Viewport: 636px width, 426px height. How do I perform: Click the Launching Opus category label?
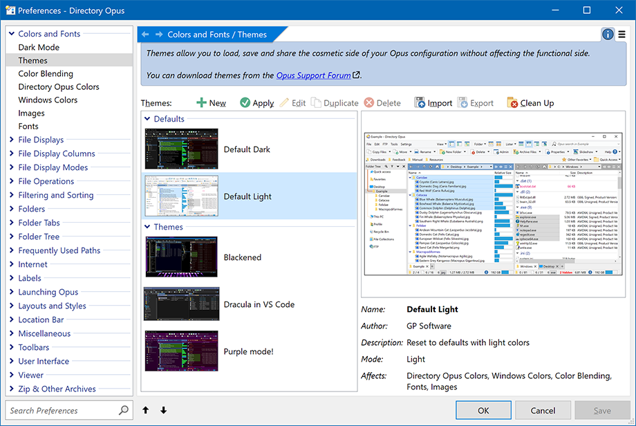(x=48, y=292)
